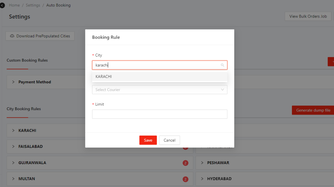334x187 pixels.
Task: Save the booking rule
Action: pos(148,140)
